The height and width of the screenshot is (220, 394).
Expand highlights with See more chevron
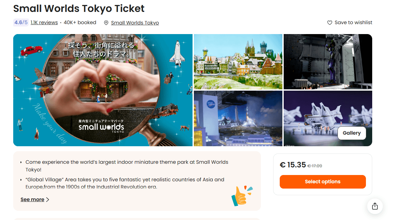pos(48,199)
